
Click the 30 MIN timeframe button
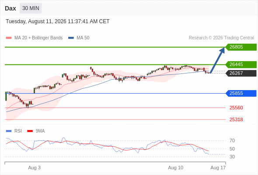pyautogui.click(x=31, y=8)
